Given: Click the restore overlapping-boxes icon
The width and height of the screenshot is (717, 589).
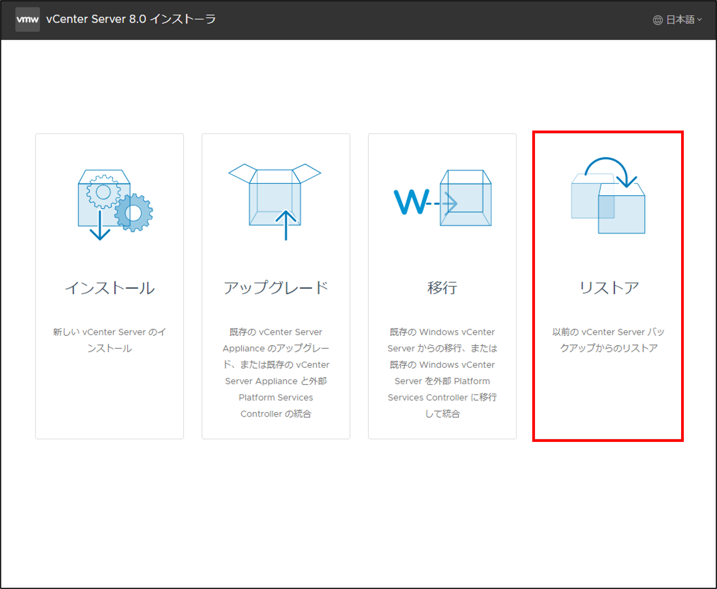Looking at the screenshot, I should (x=608, y=195).
